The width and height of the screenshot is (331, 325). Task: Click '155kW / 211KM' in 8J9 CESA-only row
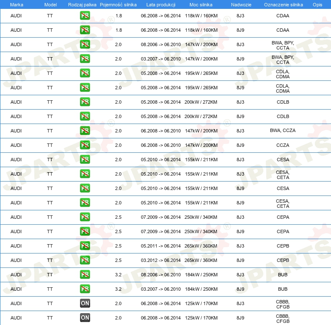pos(201,188)
